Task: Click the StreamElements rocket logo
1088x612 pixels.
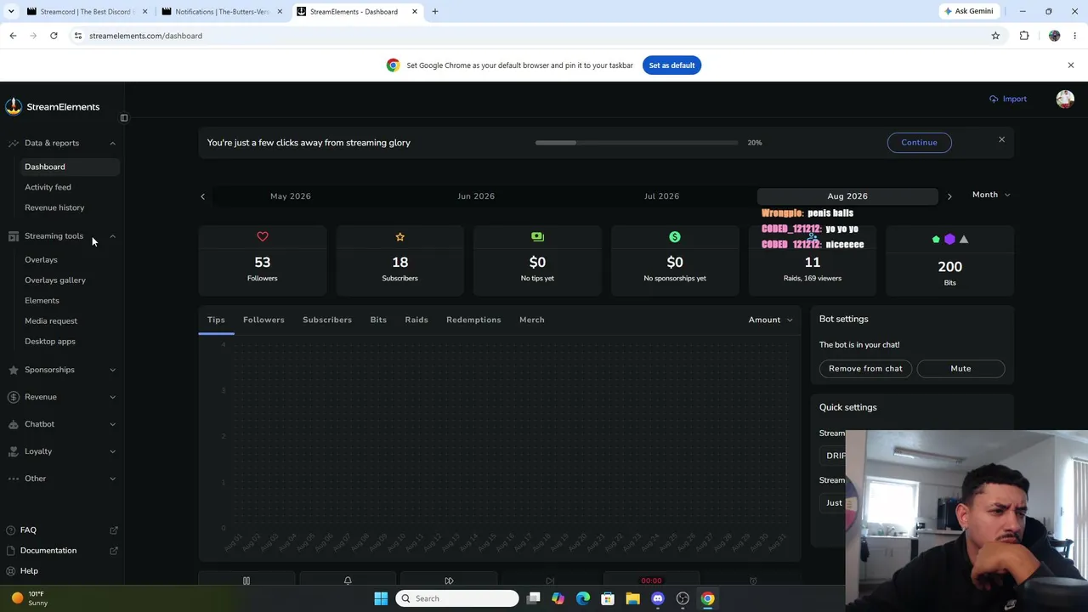Action: tap(13, 106)
